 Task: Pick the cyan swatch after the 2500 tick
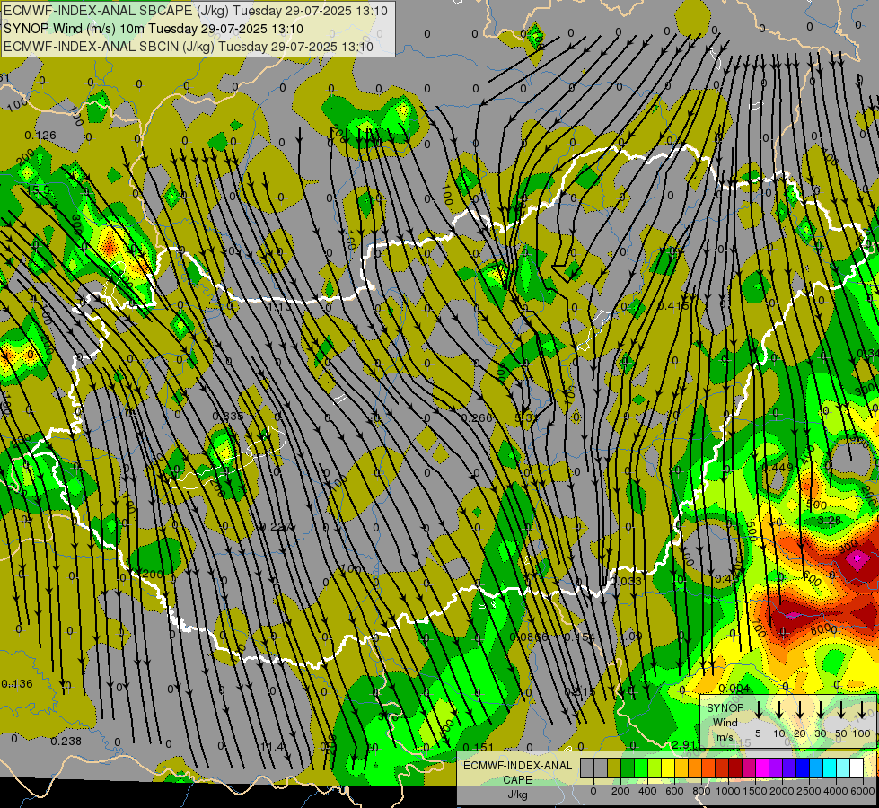pyautogui.click(x=829, y=768)
